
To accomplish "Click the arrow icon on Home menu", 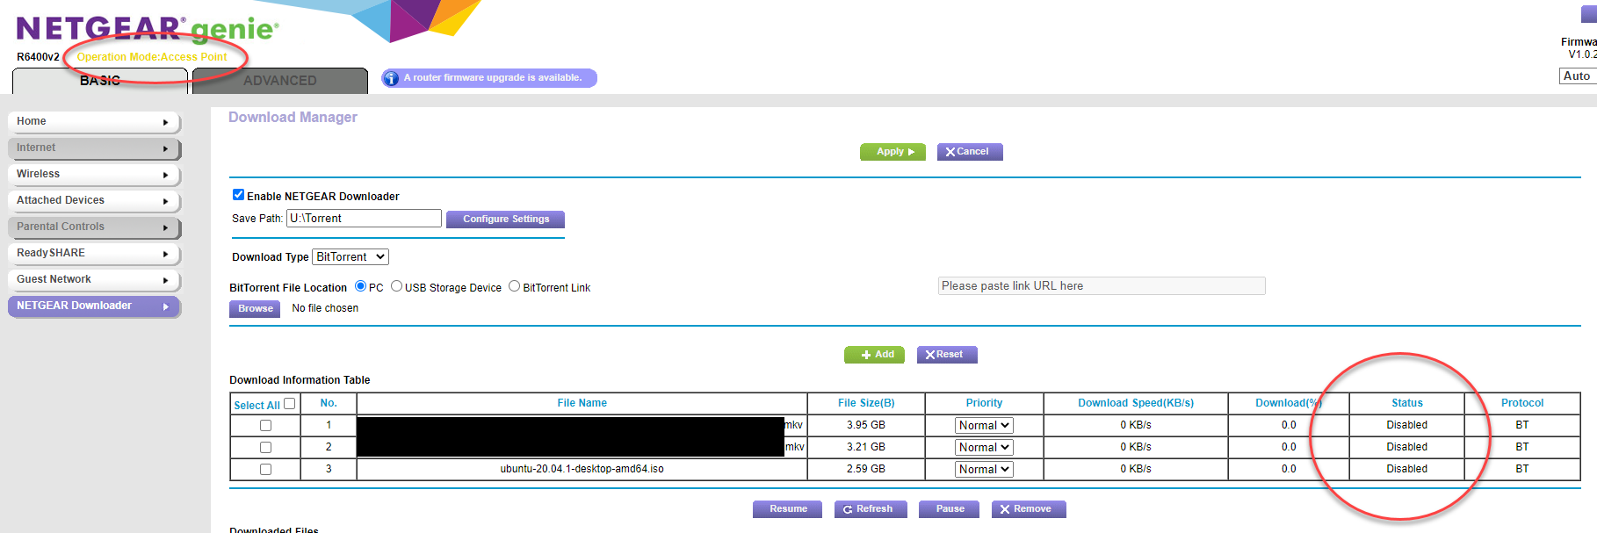I will tap(165, 122).
